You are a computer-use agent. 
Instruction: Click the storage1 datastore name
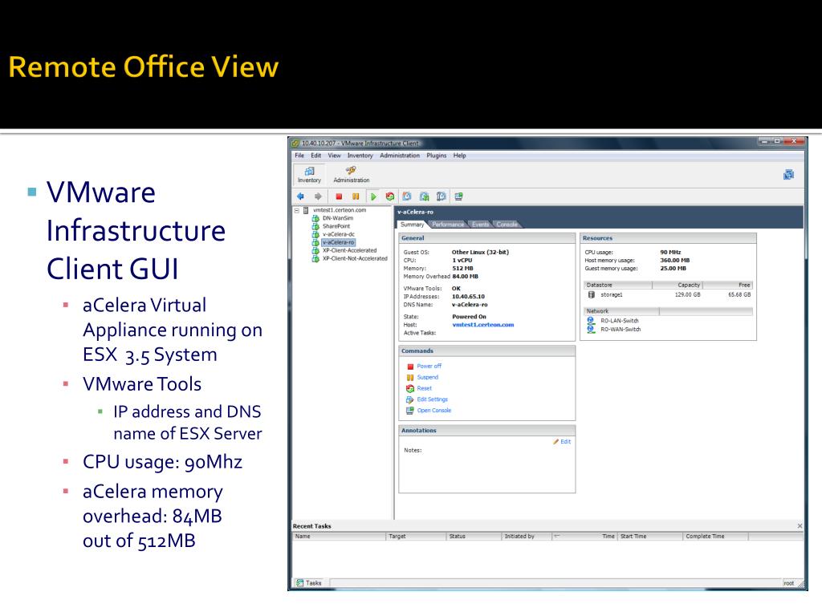pos(611,295)
